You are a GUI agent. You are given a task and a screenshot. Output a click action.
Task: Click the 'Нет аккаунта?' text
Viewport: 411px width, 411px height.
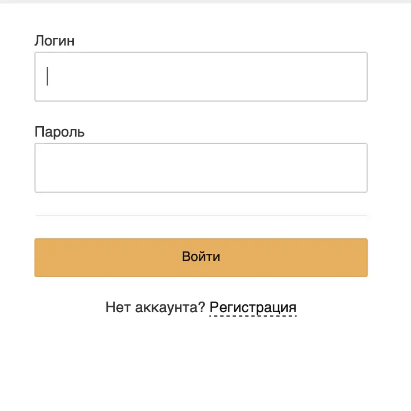point(155,307)
